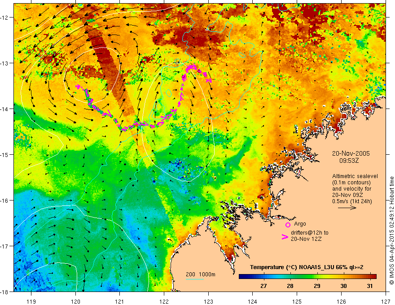This screenshot has height=305, width=395.
Task: Click the latitude -16 axis label
Action: tap(4, 200)
